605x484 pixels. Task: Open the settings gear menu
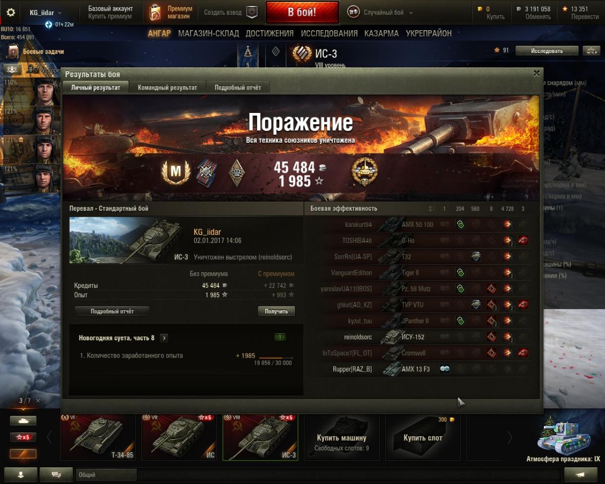11,13
